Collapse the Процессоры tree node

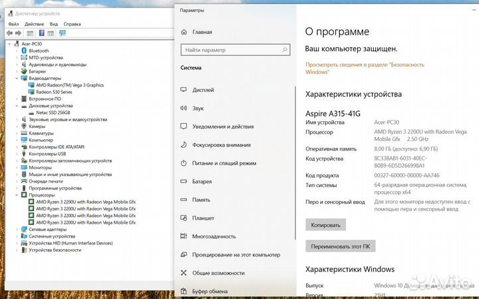click(17, 195)
